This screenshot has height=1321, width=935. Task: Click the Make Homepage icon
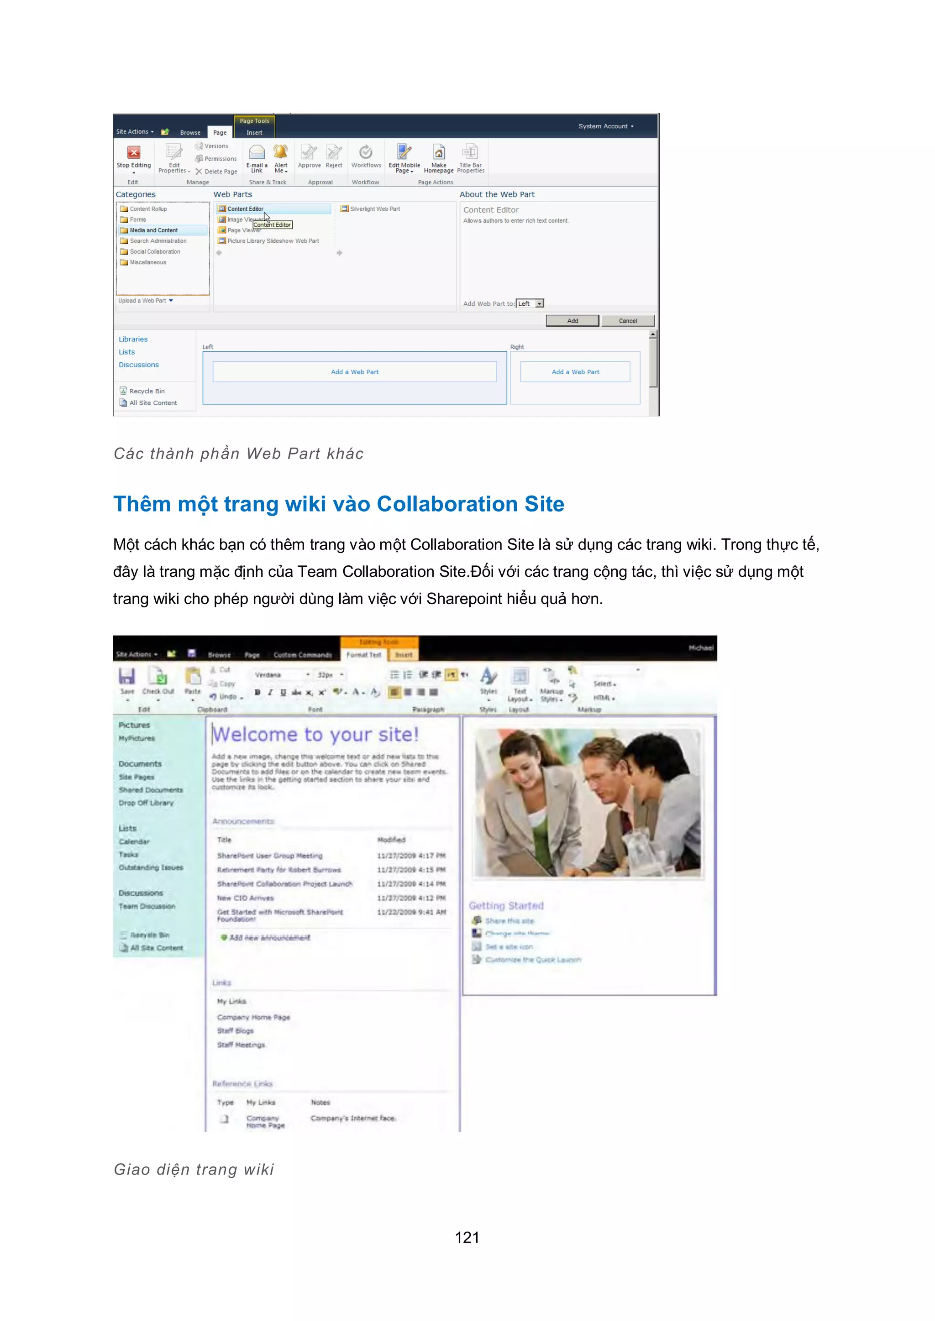439,152
